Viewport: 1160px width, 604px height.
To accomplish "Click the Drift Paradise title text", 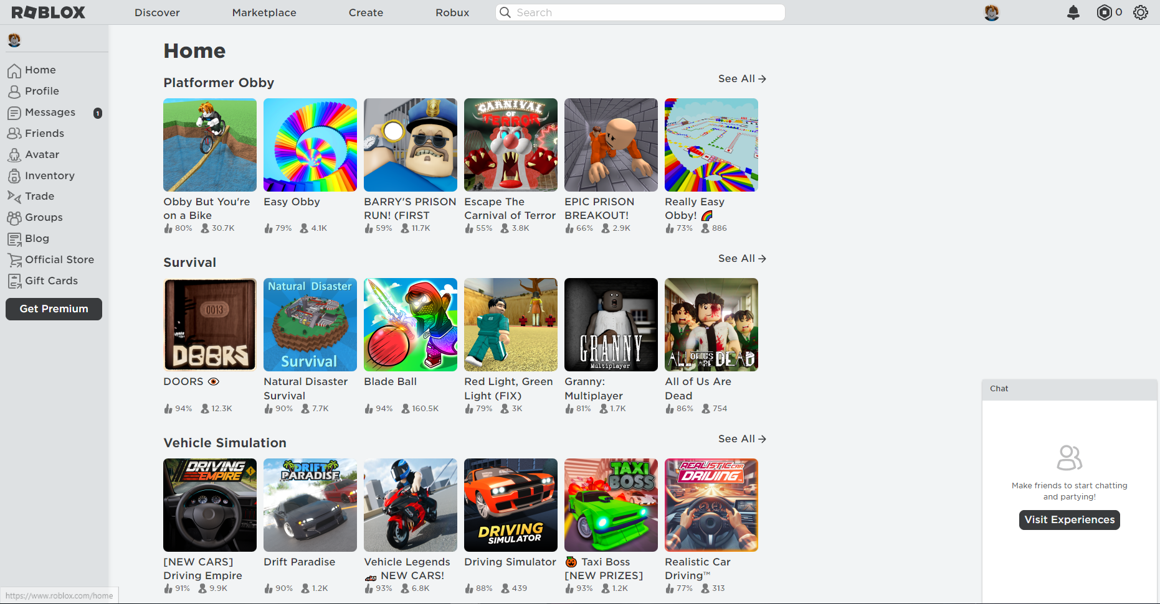I will 299,562.
